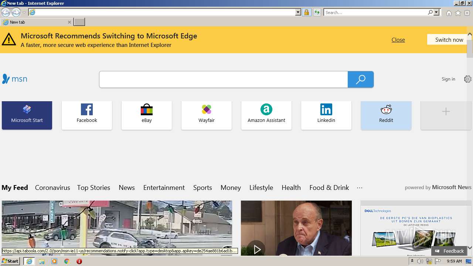Open the 'Food & Drink' feed tab
Image resolution: width=473 pixels, height=266 pixels.
[x=329, y=188]
